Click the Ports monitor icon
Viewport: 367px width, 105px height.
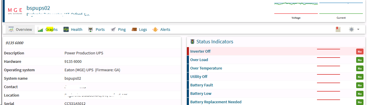pyautogui.click(x=90, y=29)
